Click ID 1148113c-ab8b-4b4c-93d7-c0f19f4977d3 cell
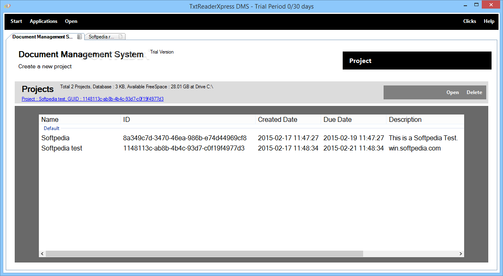This screenshot has width=503, height=276. [x=184, y=148]
